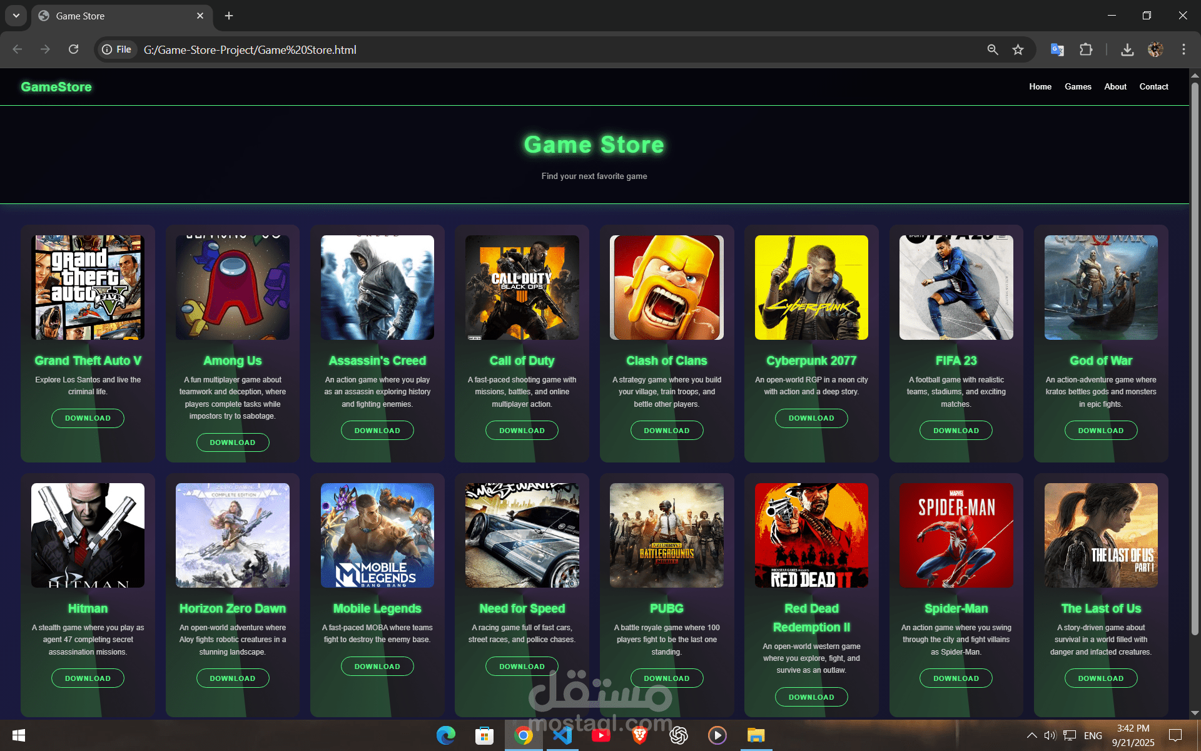Click the scrollbar down arrow

(x=1195, y=713)
